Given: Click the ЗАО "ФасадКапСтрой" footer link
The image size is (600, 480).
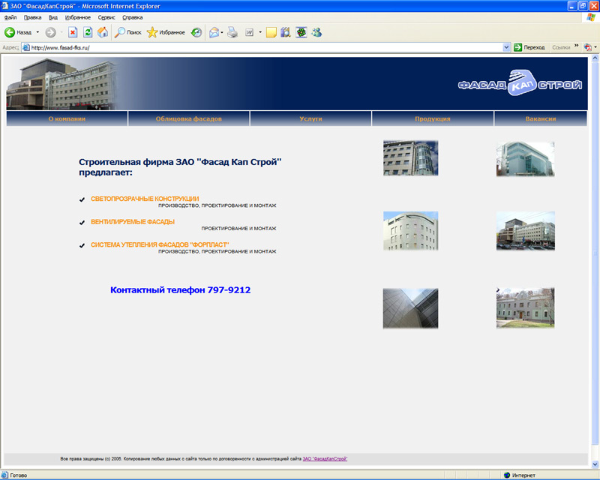Looking at the screenshot, I should 325,458.
